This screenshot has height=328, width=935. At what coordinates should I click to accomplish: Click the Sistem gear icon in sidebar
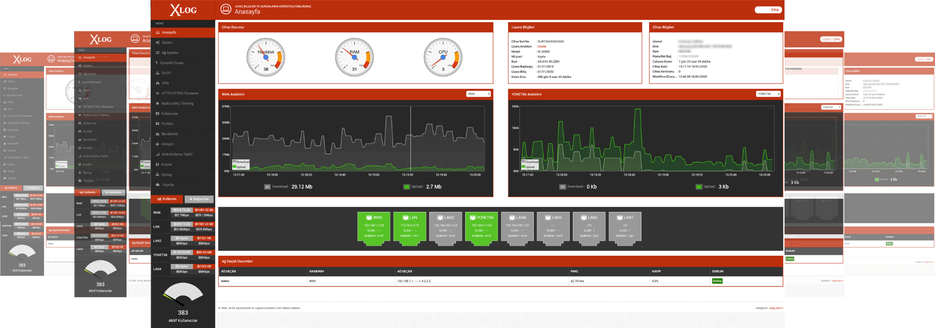pyautogui.click(x=158, y=43)
